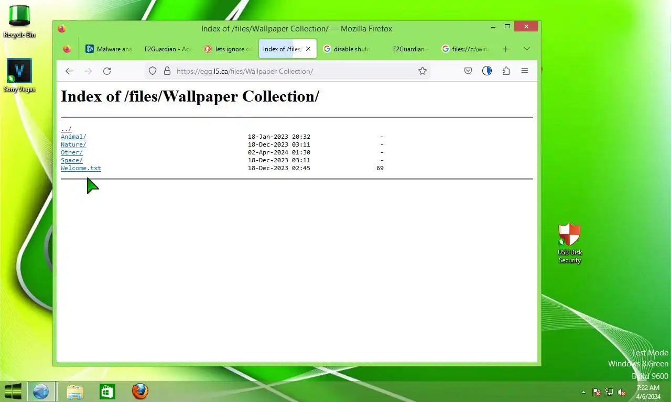Open the parent directory ../ link
Screen dimensions: 671x402
[66, 129]
